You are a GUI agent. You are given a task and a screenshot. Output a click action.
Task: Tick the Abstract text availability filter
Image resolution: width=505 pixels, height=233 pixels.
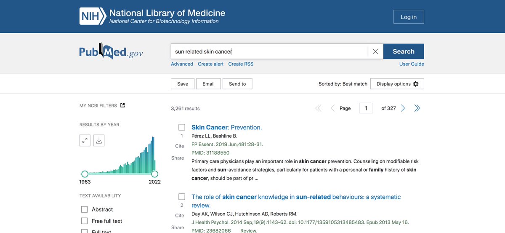click(85, 209)
